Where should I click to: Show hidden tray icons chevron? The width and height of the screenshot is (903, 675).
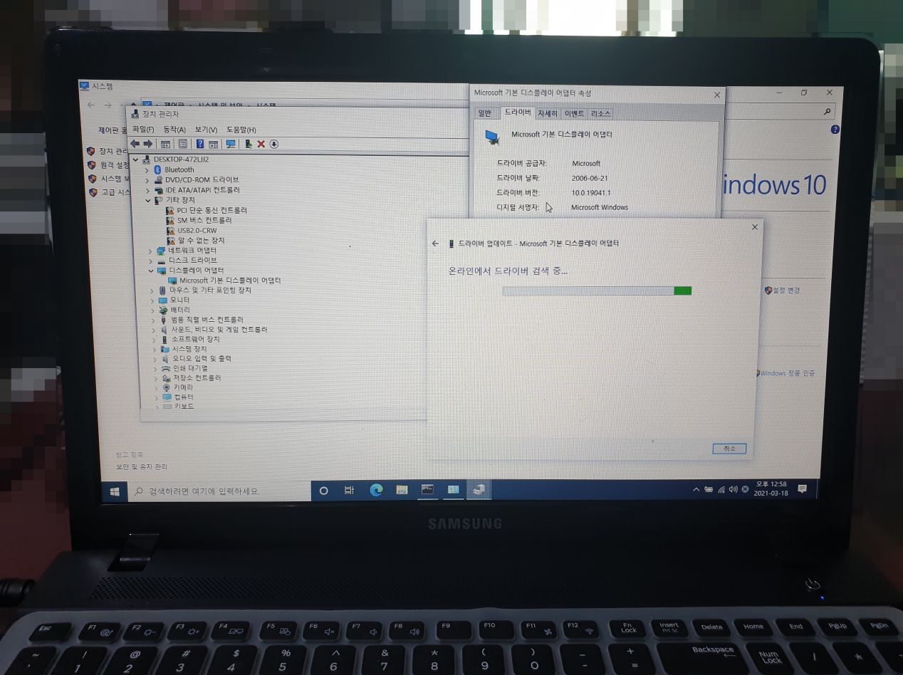(696, 490)
